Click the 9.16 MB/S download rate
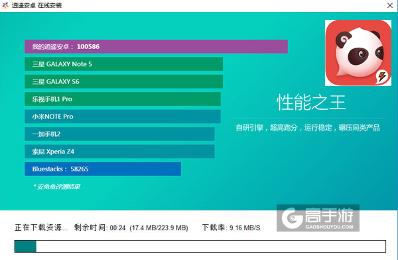Viewport: 398px width, 260px height. click(x=245, y=228)
